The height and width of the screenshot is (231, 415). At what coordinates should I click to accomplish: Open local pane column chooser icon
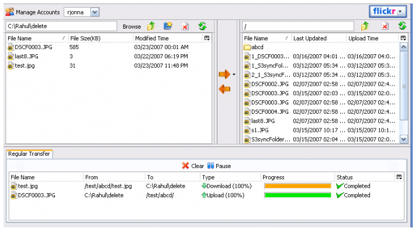tap(207, 38)
